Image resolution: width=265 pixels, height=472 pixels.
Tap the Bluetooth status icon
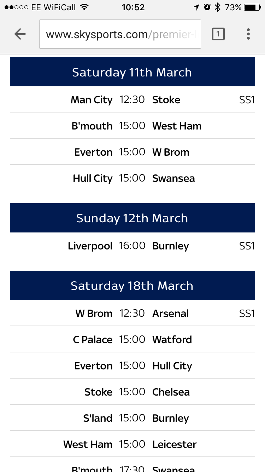point(218,7)
